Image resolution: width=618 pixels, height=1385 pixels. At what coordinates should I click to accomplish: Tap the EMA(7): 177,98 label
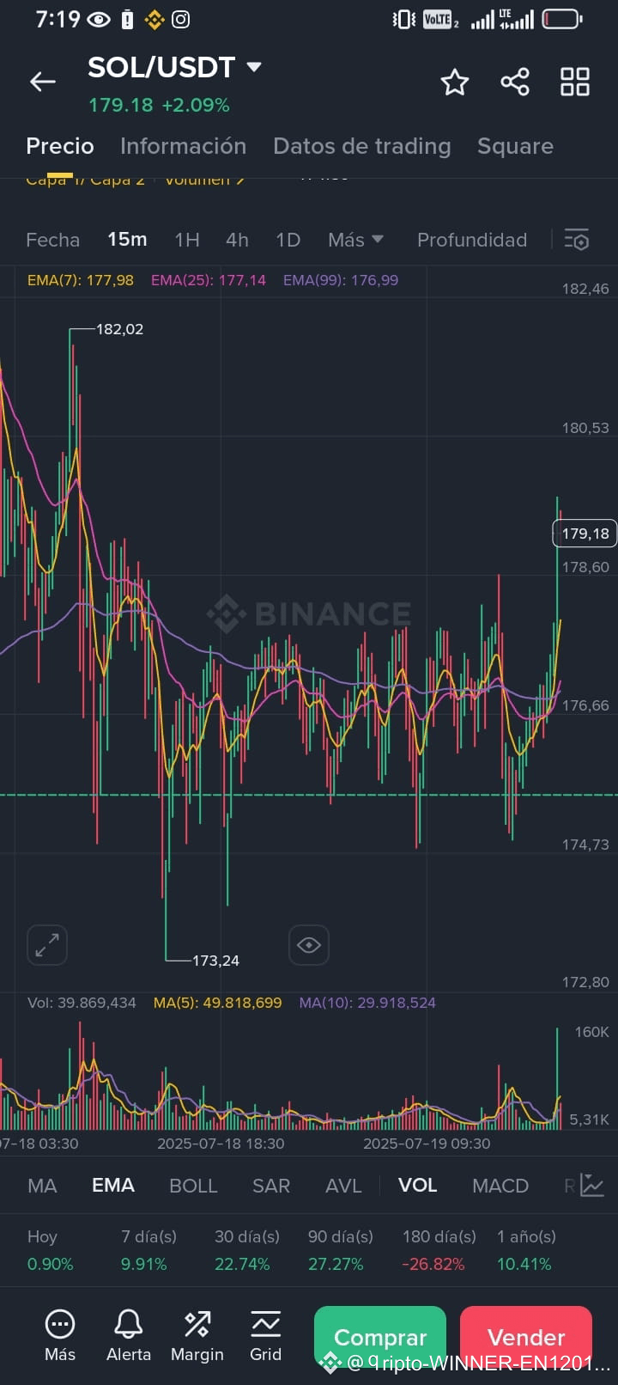tap(81, 280)
